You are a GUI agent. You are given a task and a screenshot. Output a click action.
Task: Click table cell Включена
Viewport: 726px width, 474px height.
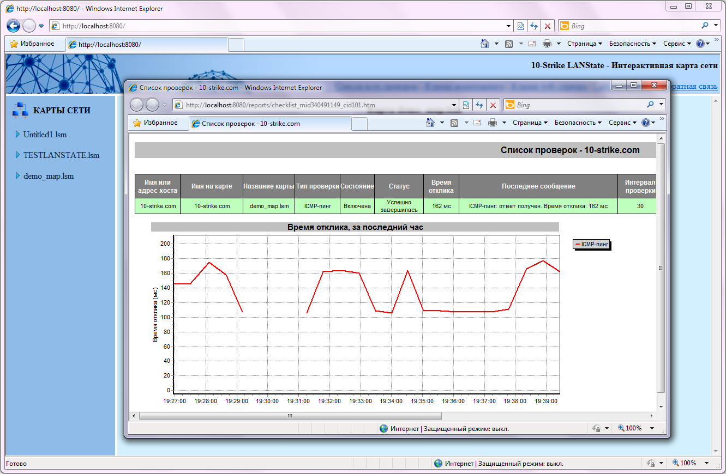click(x=357, y=206)
